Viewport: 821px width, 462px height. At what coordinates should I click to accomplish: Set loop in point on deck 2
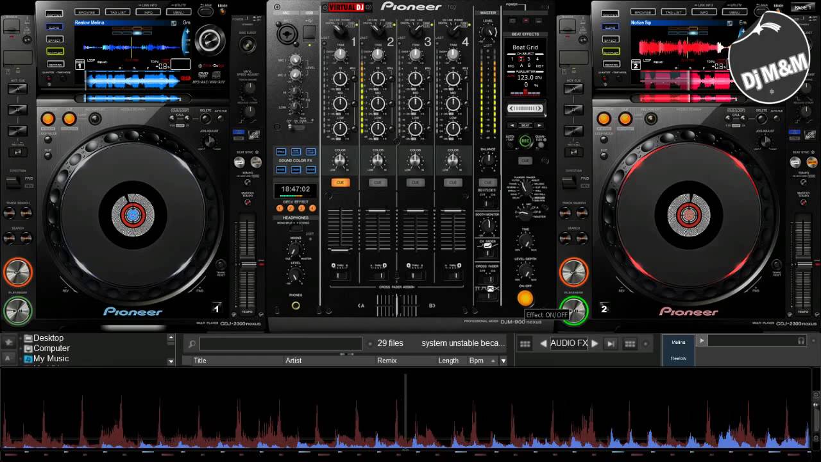pyautogui.click(x=604, y=118)
